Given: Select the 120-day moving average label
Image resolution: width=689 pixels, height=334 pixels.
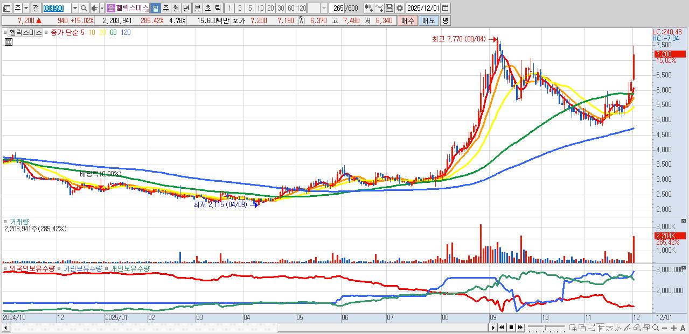Looking at the screenshot, I should click(126, 32).
